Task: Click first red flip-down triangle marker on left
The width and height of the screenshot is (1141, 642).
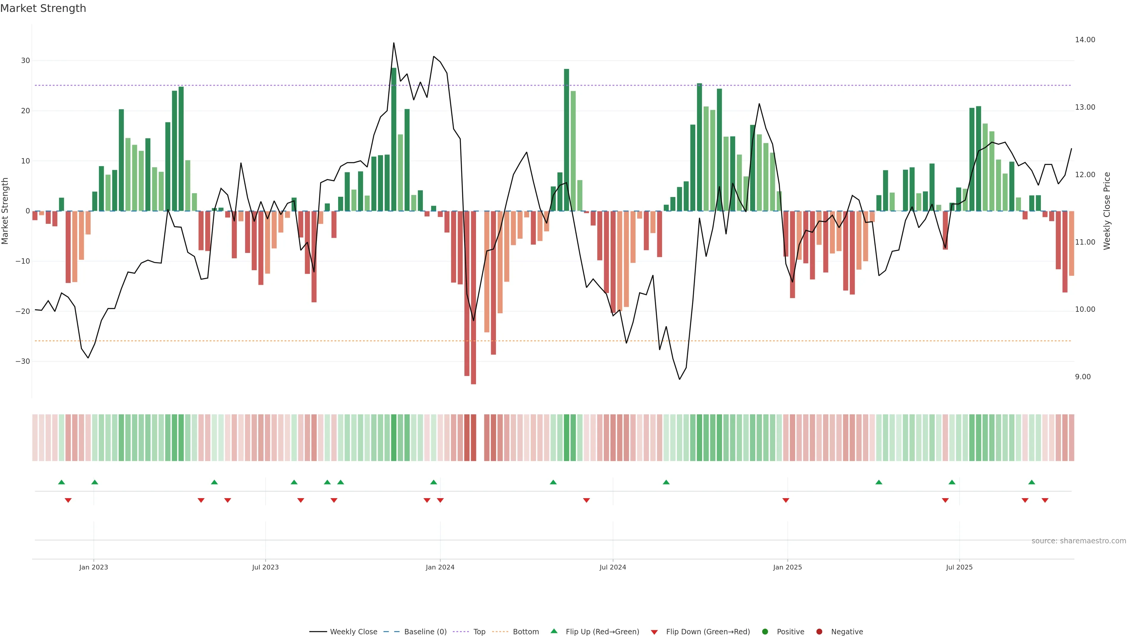Action: tap(68, 500)
